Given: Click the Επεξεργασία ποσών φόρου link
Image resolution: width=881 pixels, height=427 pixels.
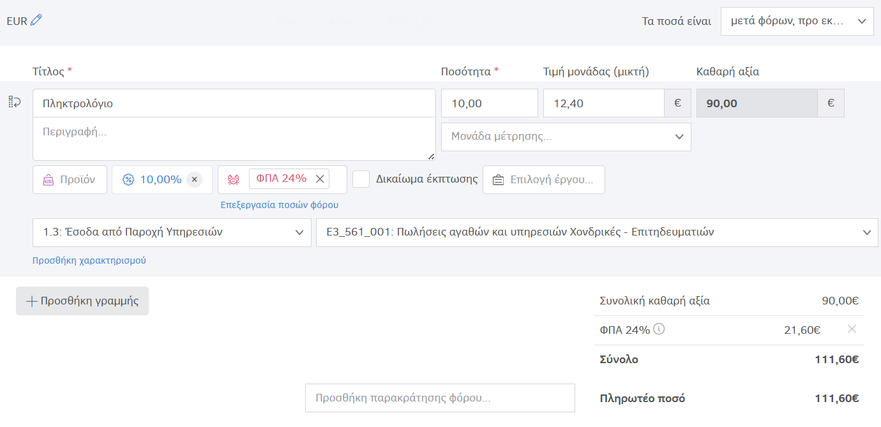Looking at the screenshot, I should pyautogui.click(x=279, y=205).
